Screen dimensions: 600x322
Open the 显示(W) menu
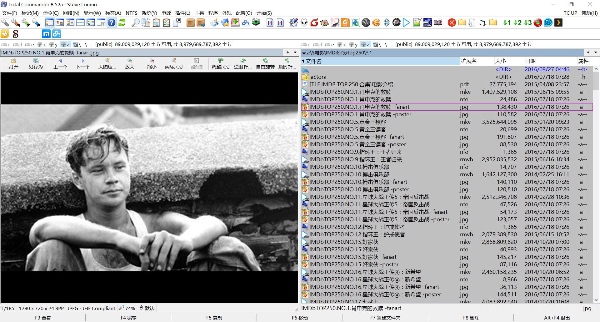pyautogui.click(x=92, y=13)
